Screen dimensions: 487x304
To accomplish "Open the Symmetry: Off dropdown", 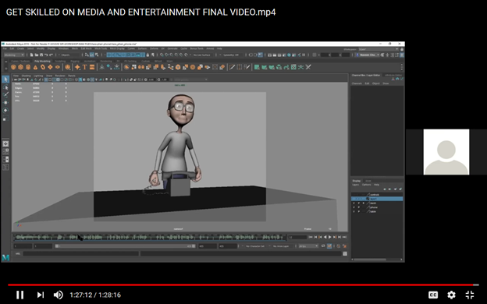I will [231, 55].
